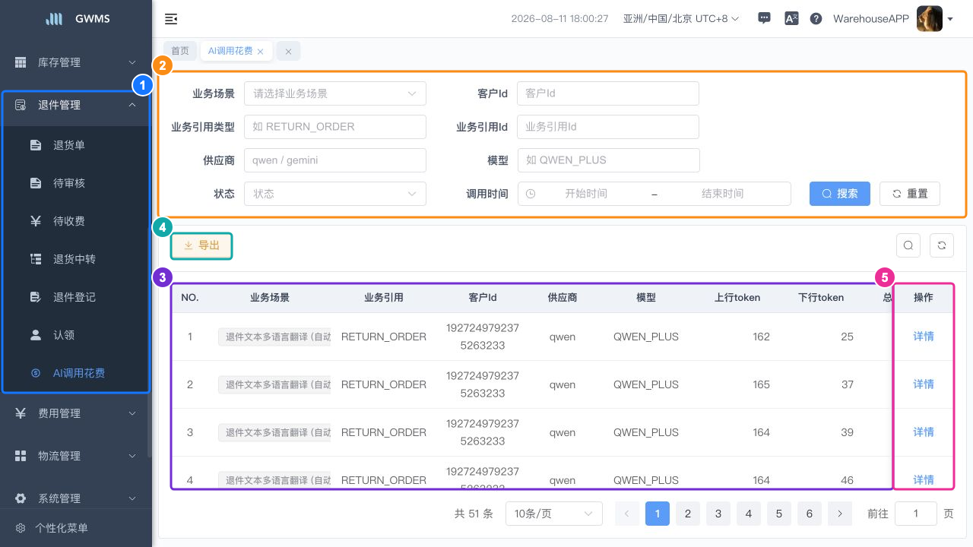Open the 10条/页 page size dropdown
The width and height of the screenshot is (973, 547).
pos(554,514)
